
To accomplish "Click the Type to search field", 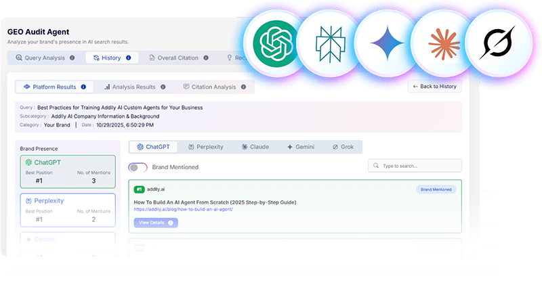I will click(415, 166).
